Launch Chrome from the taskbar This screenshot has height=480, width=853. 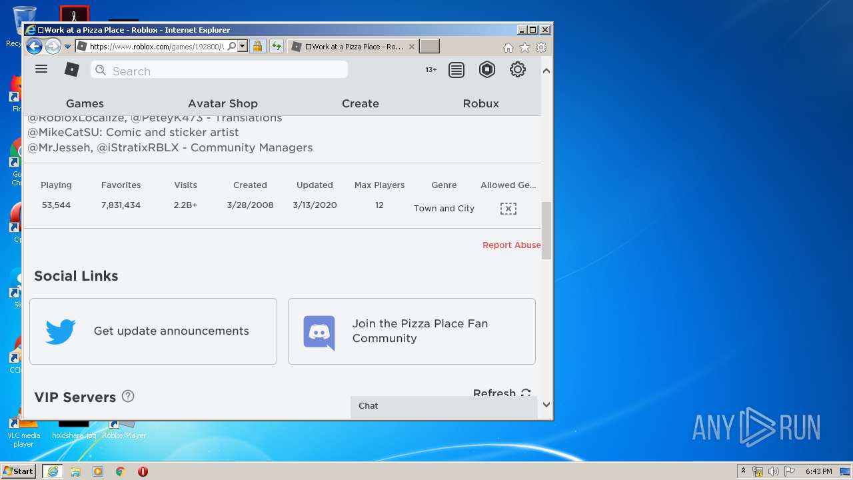(x=121, y=471)
